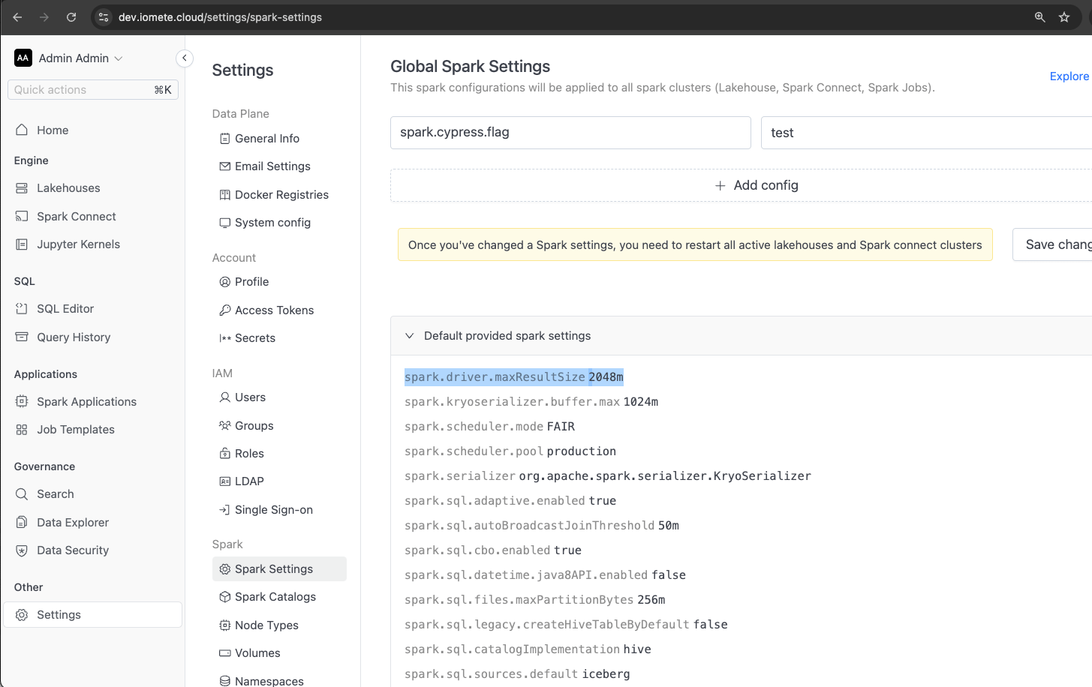1092x687 pixels.
Task: Click the config value field containing test
Action: click(926, 133)
